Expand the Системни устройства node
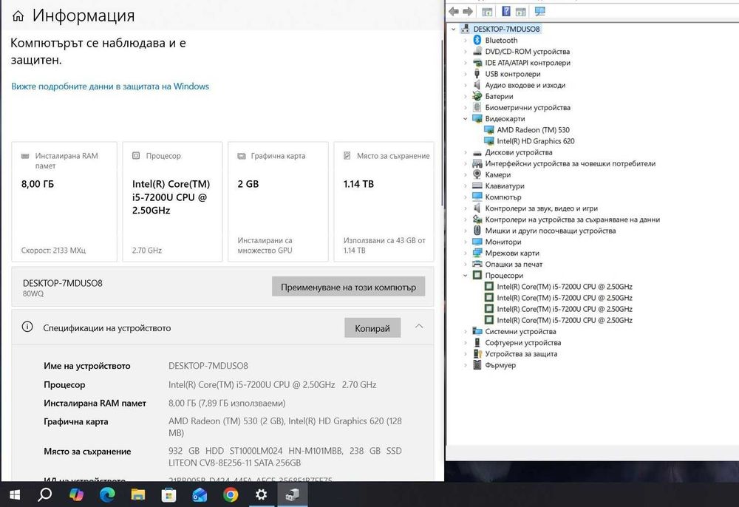The image size is (739, 507). tap(465, 331)
